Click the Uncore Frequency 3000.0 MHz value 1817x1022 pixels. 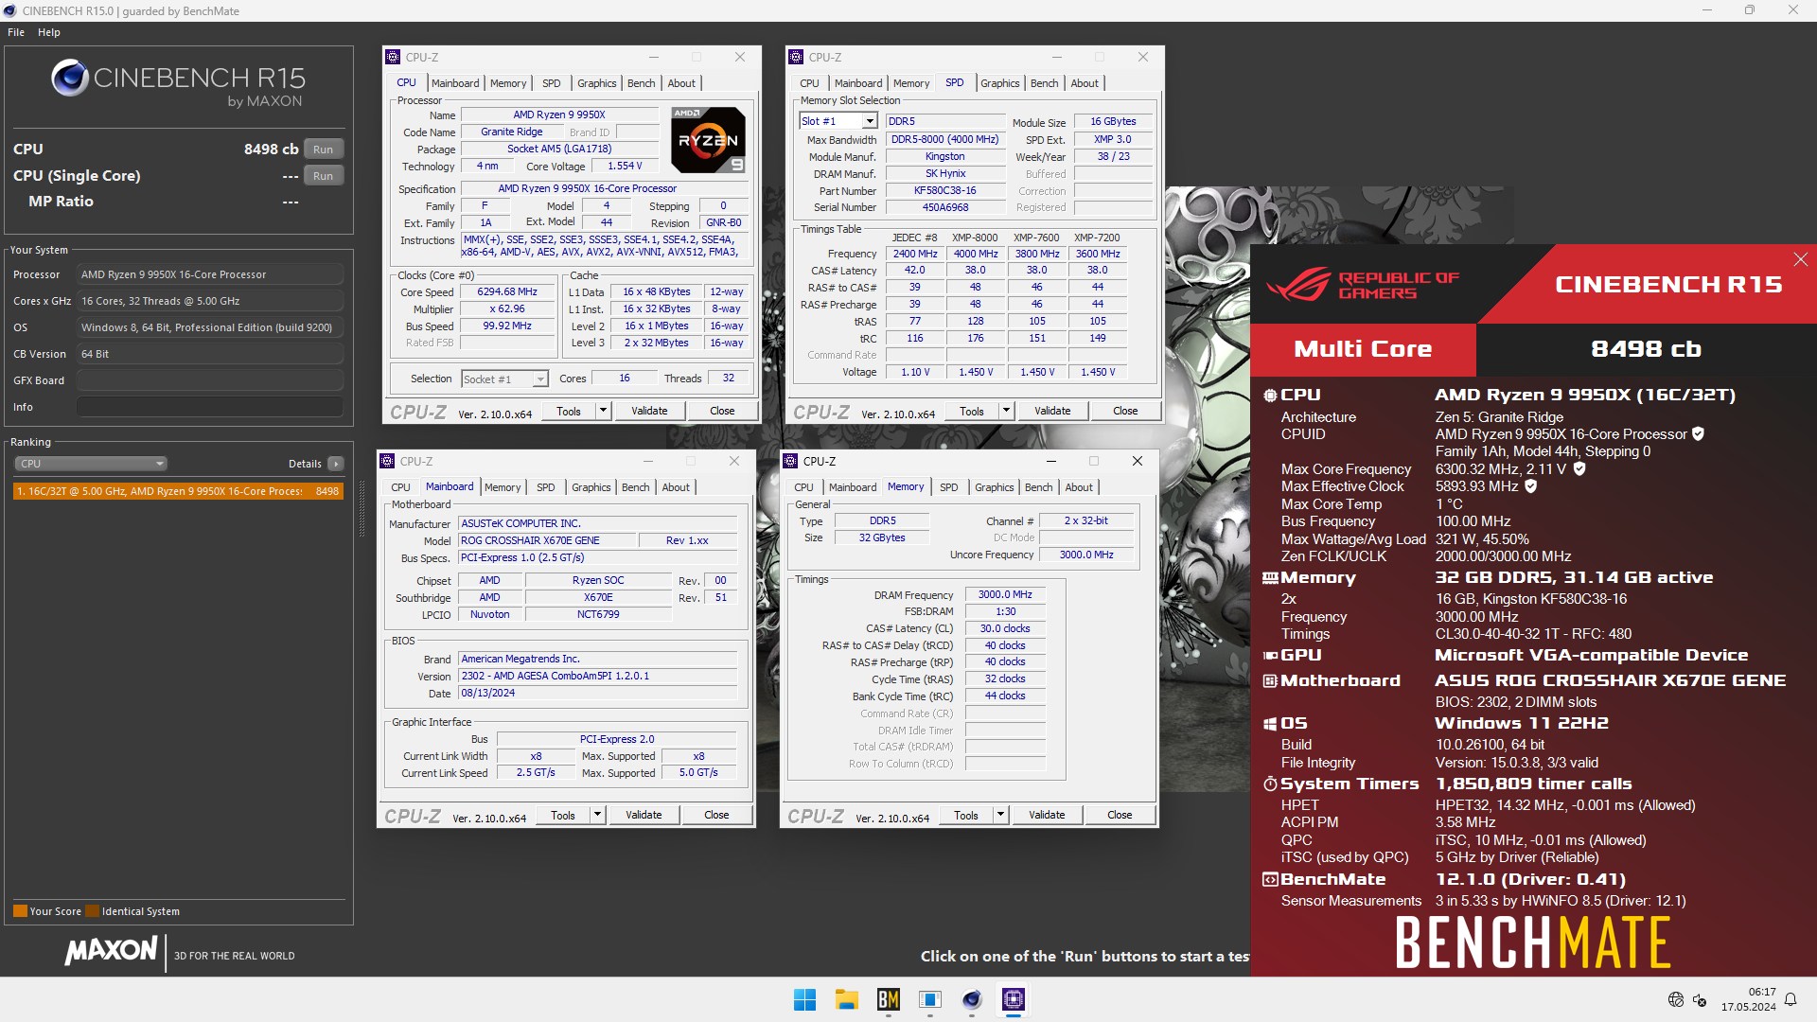1085,555
